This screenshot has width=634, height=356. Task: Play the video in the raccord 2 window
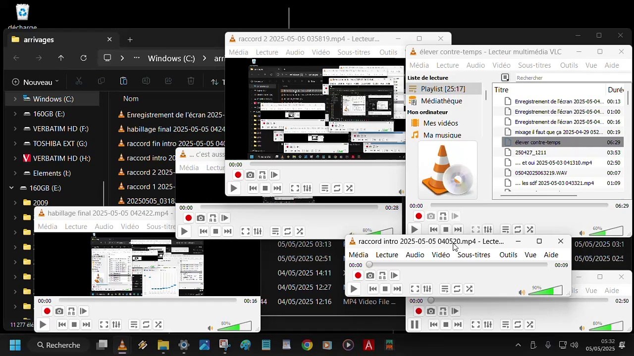[x=234, y=188]
